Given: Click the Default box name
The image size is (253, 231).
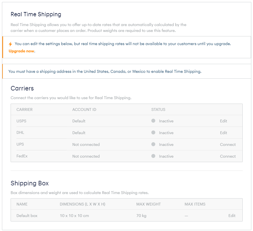Looking at the screenshot, I should [x=27, y=216].
